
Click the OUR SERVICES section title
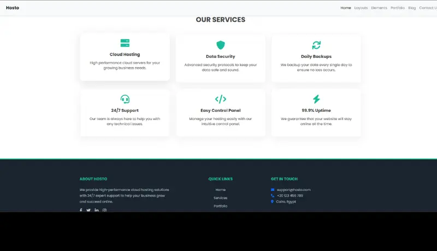click(221, 20)
